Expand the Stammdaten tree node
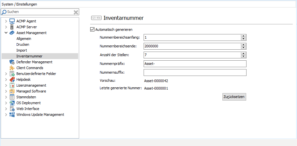 pos(6,97)
